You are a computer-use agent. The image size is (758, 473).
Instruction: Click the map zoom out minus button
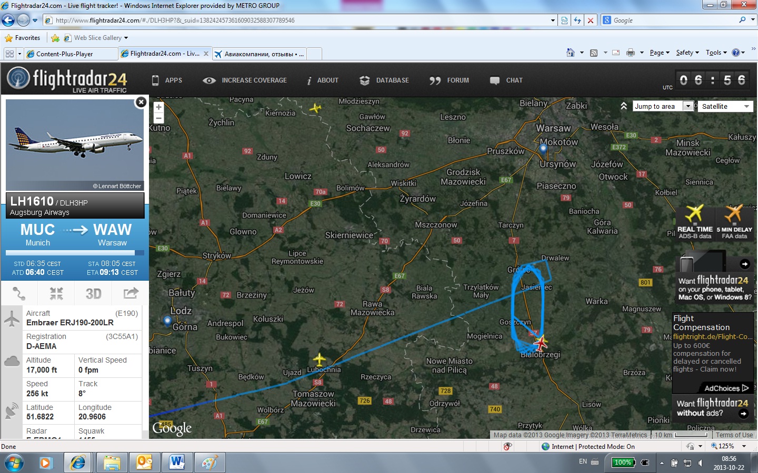click(x=158, y=118)
